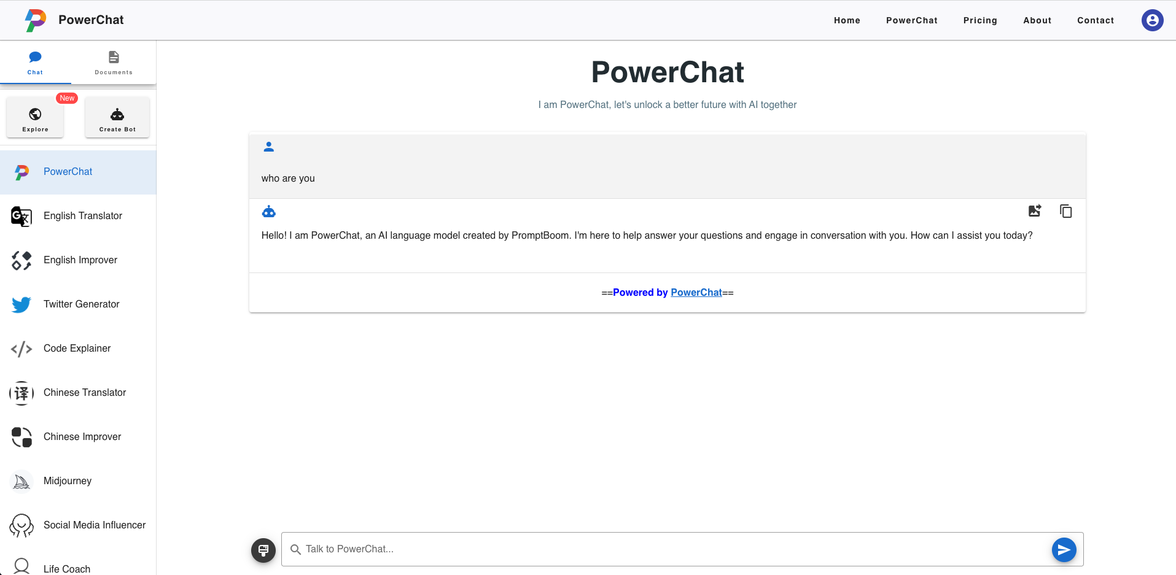Open the Contact page
1176x575 pixels.
[1096, 20]
